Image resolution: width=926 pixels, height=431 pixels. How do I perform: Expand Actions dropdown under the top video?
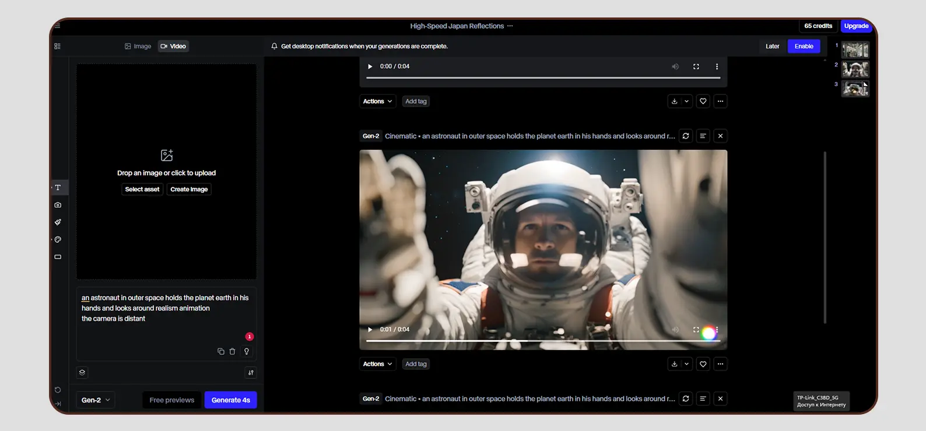377,101
